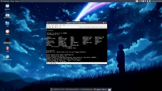Open the clock and date in top panel

coord(156,1)
